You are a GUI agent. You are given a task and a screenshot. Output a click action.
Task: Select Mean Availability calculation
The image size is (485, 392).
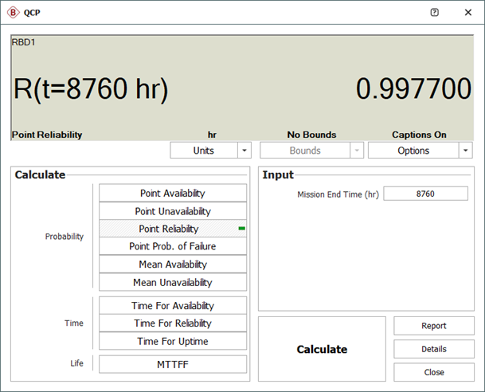[173, 265]
